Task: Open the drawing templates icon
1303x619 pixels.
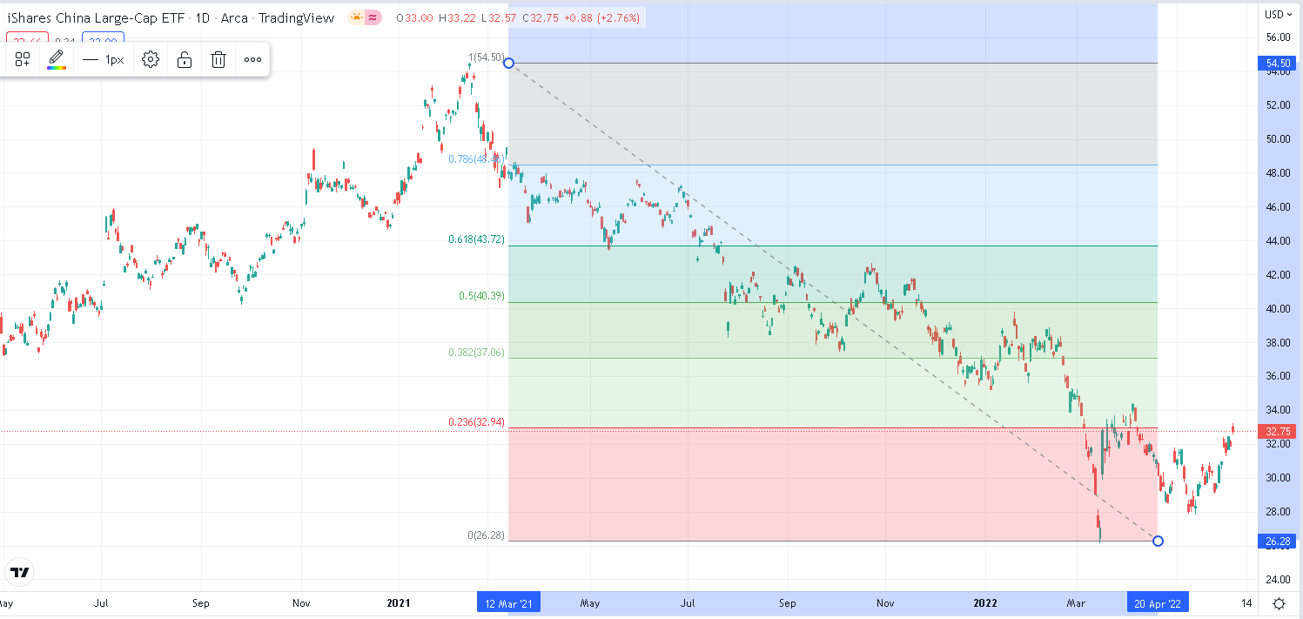Action: click(23, 59)
